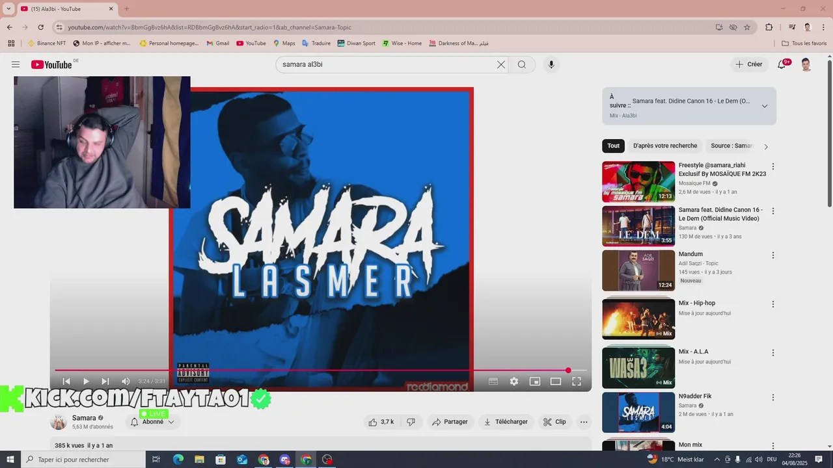The width and height of the screenshot is (833, 468).
Task: Clear the search box with the X icon
Action: tap(501, 64)
